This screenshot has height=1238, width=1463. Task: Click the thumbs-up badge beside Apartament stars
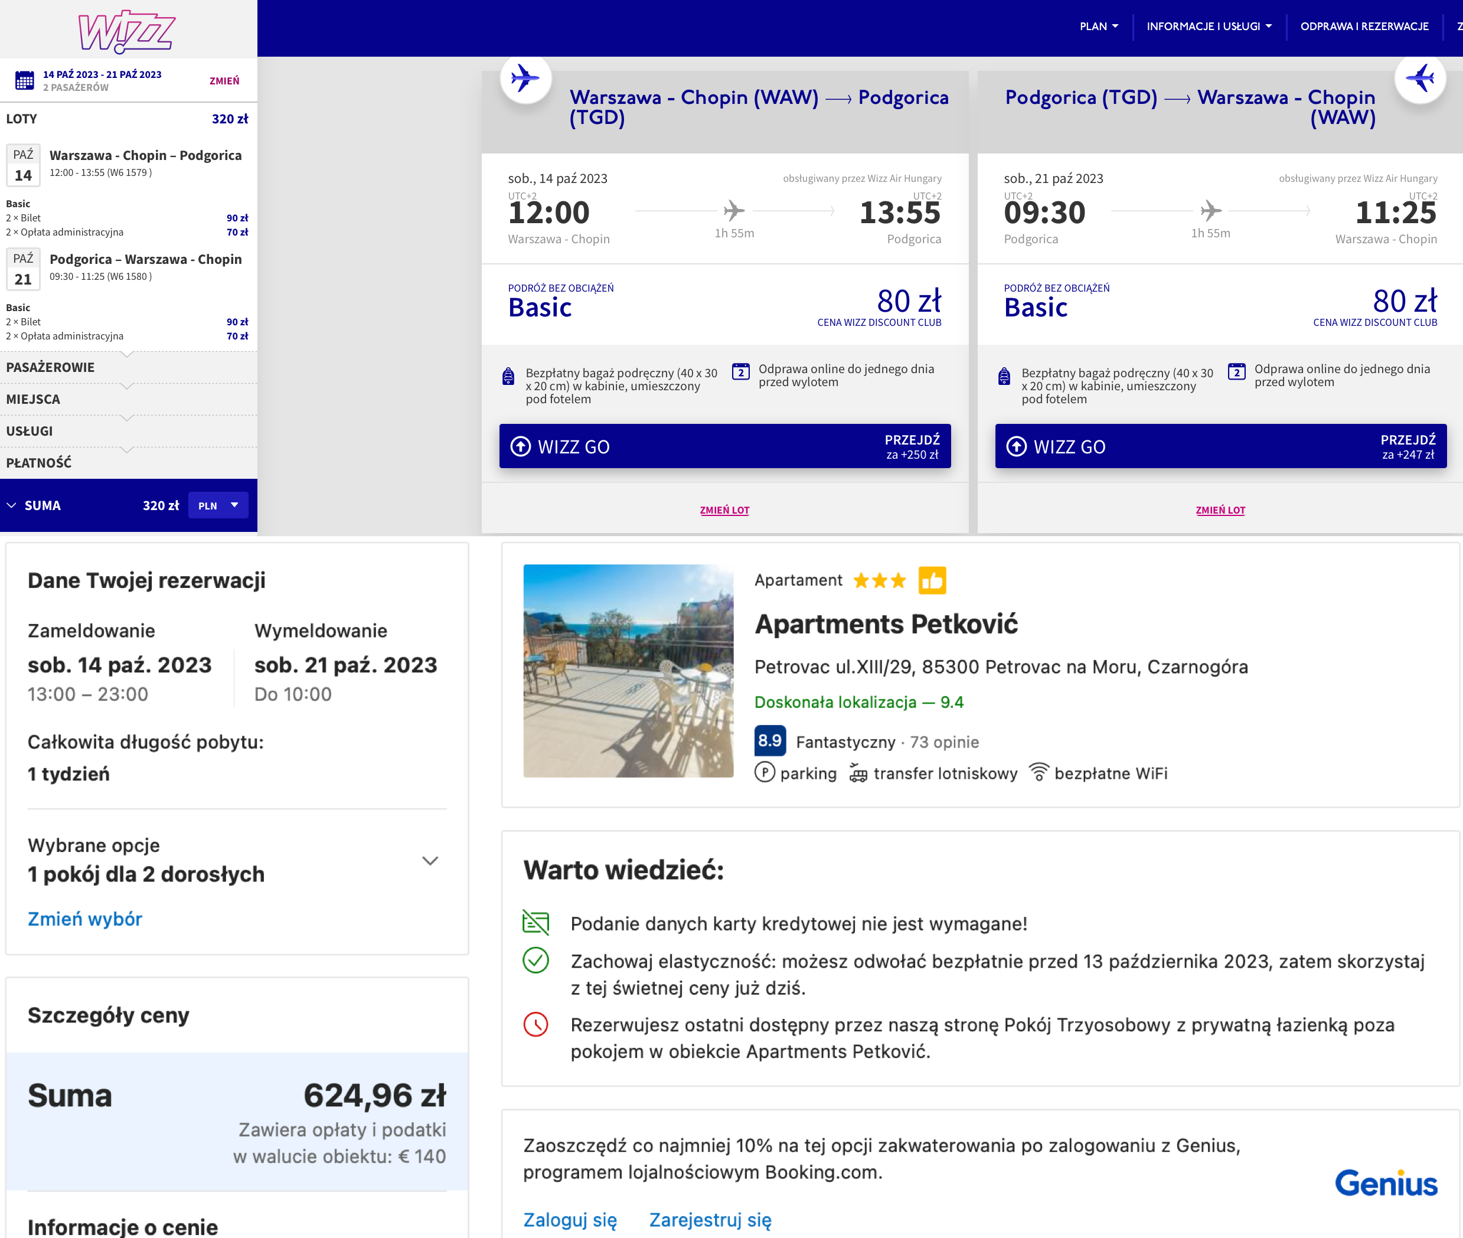tap(932, 580)
